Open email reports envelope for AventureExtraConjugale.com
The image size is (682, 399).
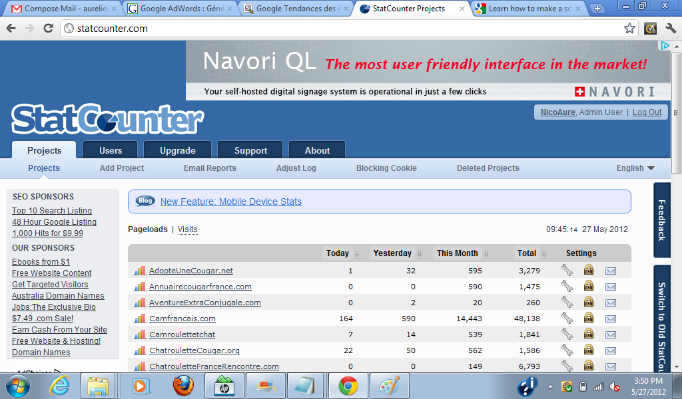(x=611, y=303)
